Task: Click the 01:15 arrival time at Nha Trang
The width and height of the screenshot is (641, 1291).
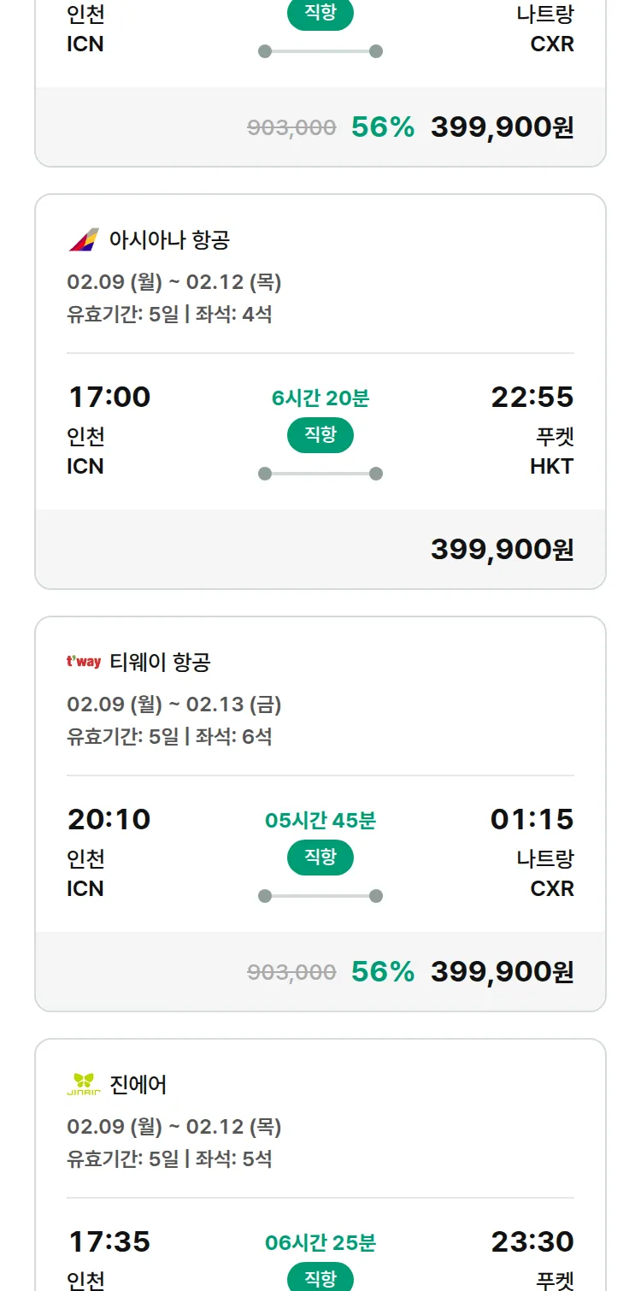Action: pos(532,820)
